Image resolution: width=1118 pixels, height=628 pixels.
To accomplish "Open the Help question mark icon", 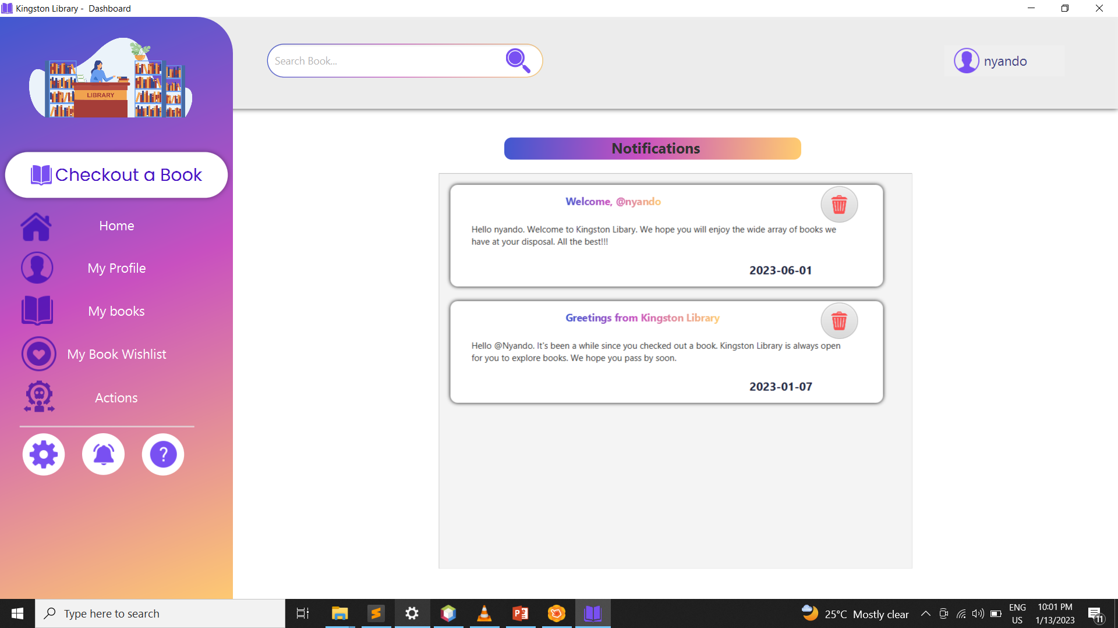I will [x=163, y=454].
